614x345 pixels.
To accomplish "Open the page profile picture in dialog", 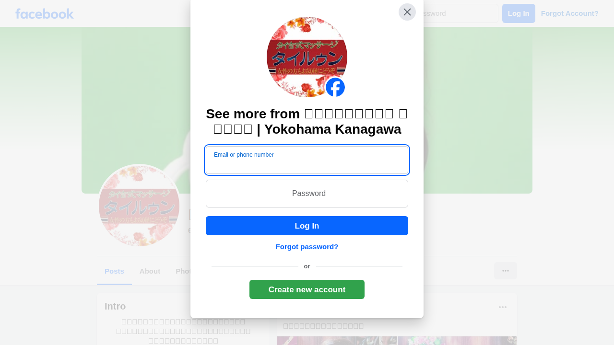I will coord(307,57).
